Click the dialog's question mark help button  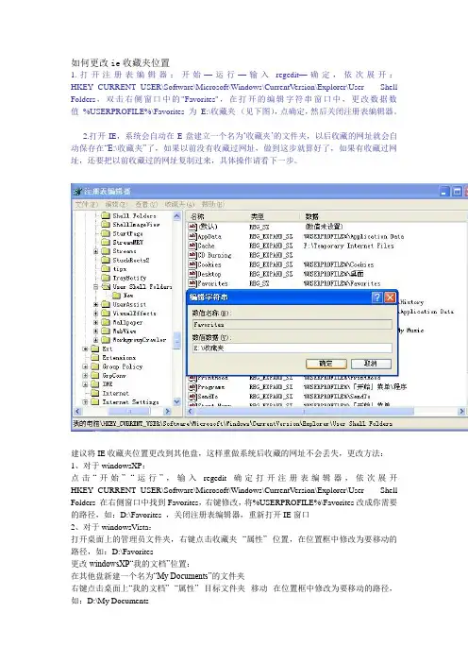coord(376,297)
